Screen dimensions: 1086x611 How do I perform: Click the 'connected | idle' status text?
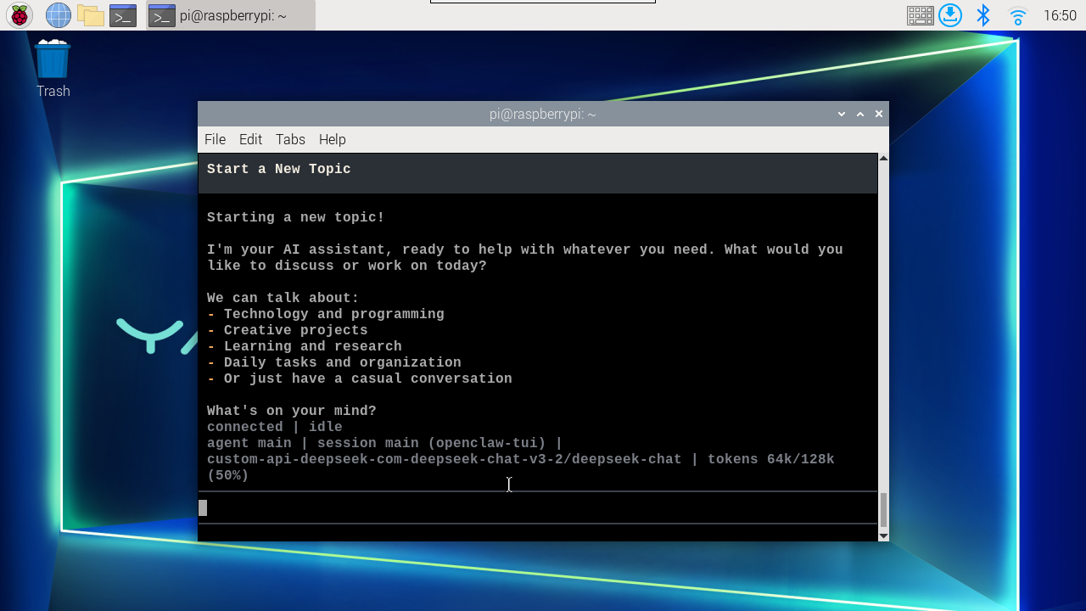pos(275,427)
